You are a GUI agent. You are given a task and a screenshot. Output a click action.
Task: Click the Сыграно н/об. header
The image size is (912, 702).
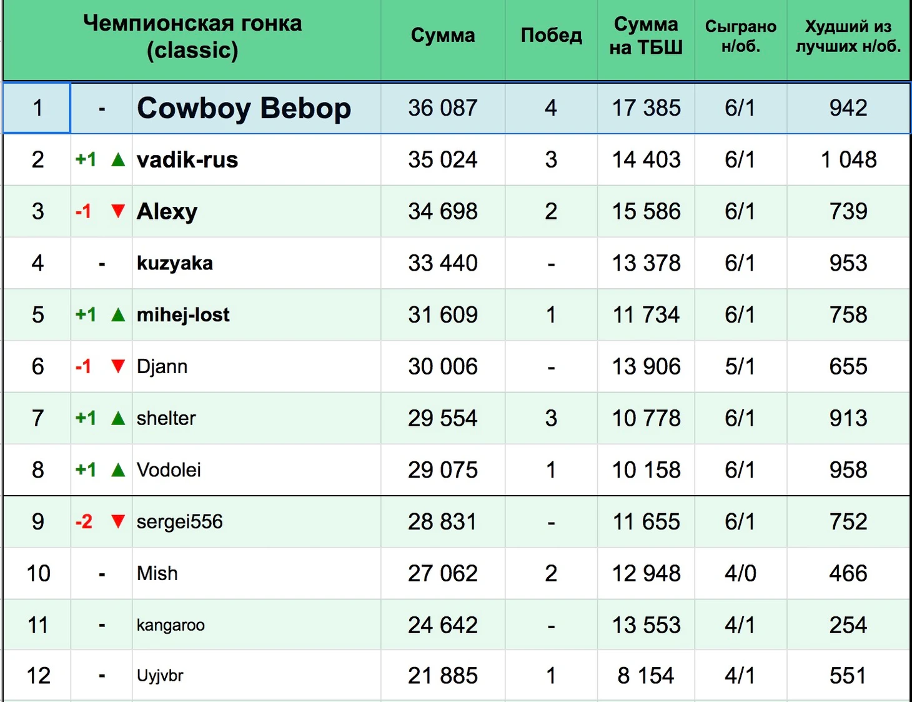740,36
